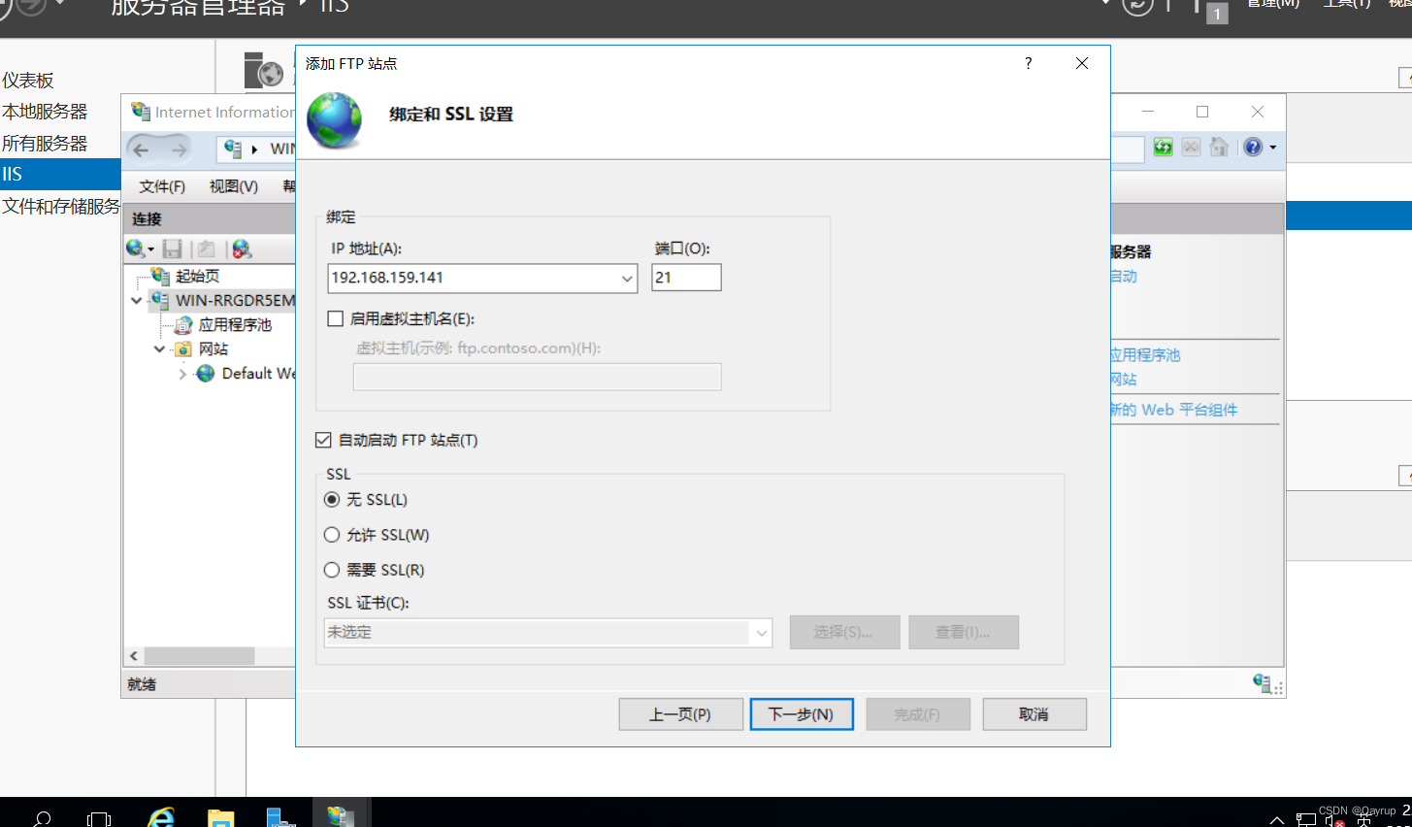
Task: Select the 需要 SSL radio option
Action: tap(332, 570)
